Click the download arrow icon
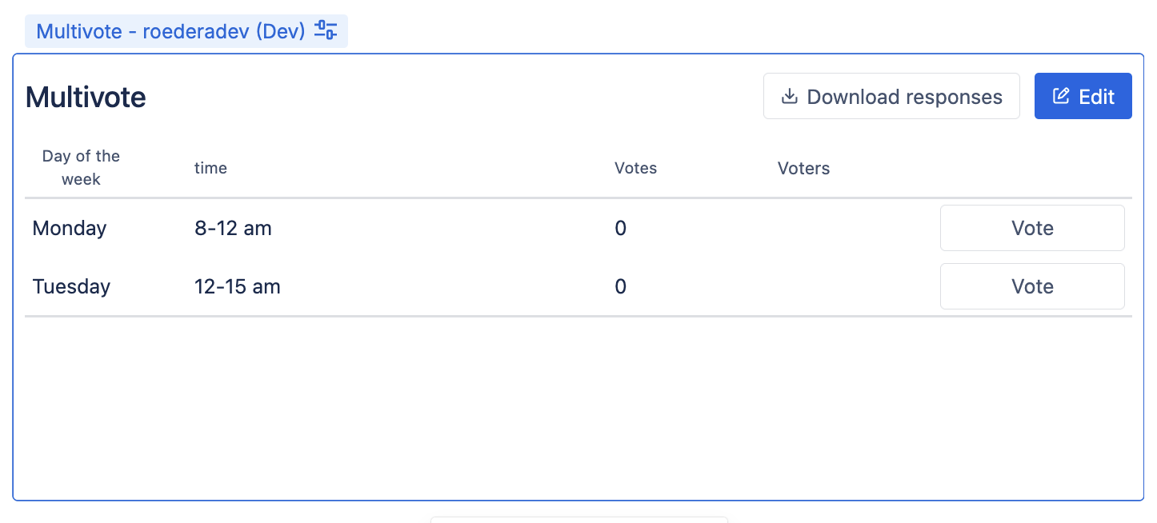The image size is (1157, 523). tap(790, 97)
